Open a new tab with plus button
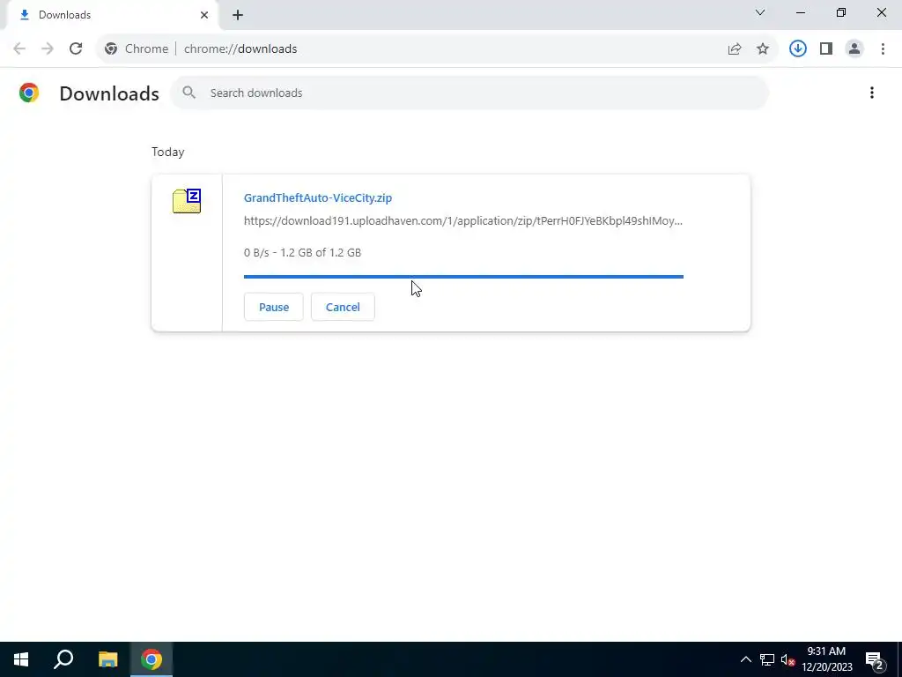 238,15
